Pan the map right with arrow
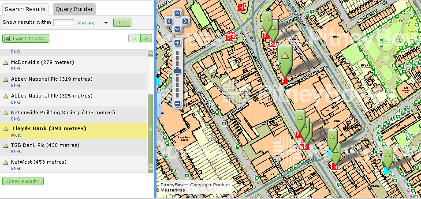 [x=185, y=21]
